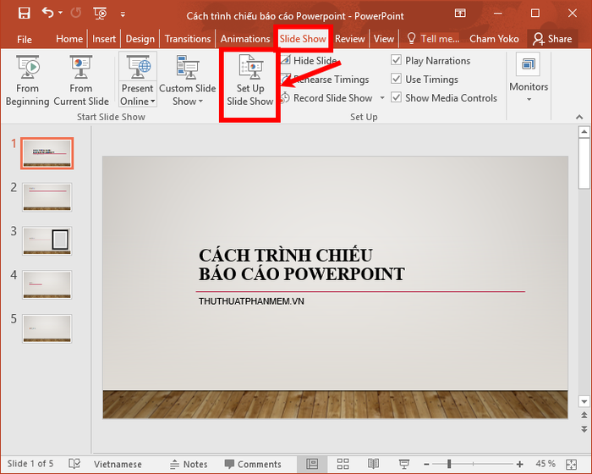This screenshot has width=592, height=474.
Task: Fit slide to current window icon
Action: (571, 464)
